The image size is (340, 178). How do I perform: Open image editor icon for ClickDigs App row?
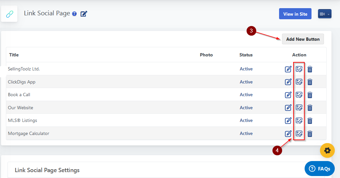[299, 82]
